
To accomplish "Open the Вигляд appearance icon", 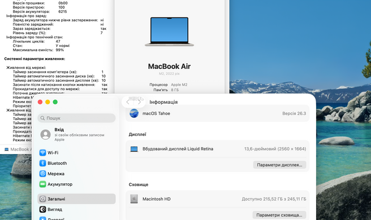I will (x=42, y=209).
